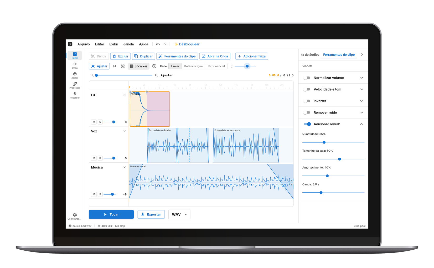Collapse Adicionar reverb section chevron
The height and width of the screenshot is (268, 434).
(362, 124)
